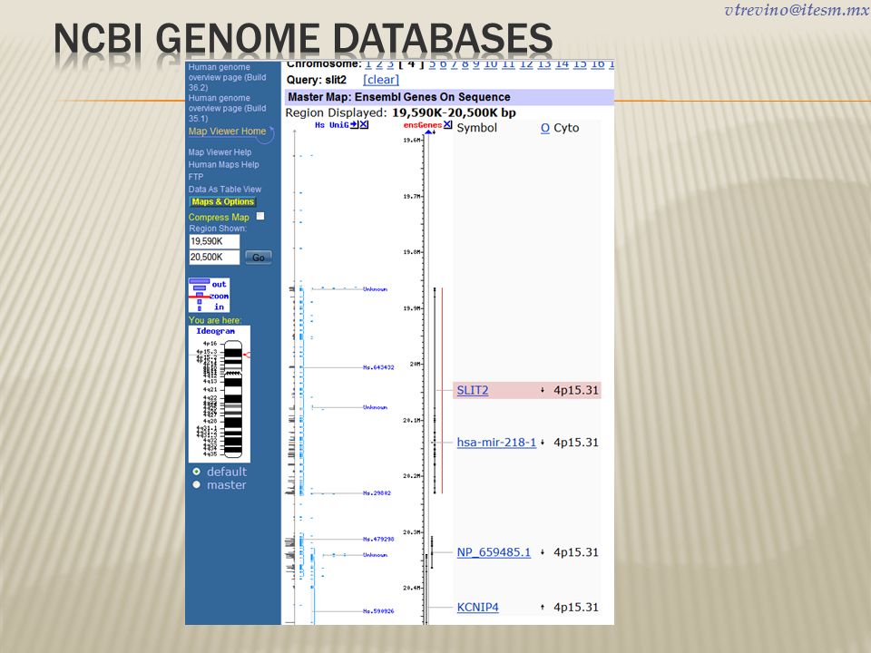Open Human genome overview page (Build 35.1)
This screenshot has width=871, height=653.
227,108
